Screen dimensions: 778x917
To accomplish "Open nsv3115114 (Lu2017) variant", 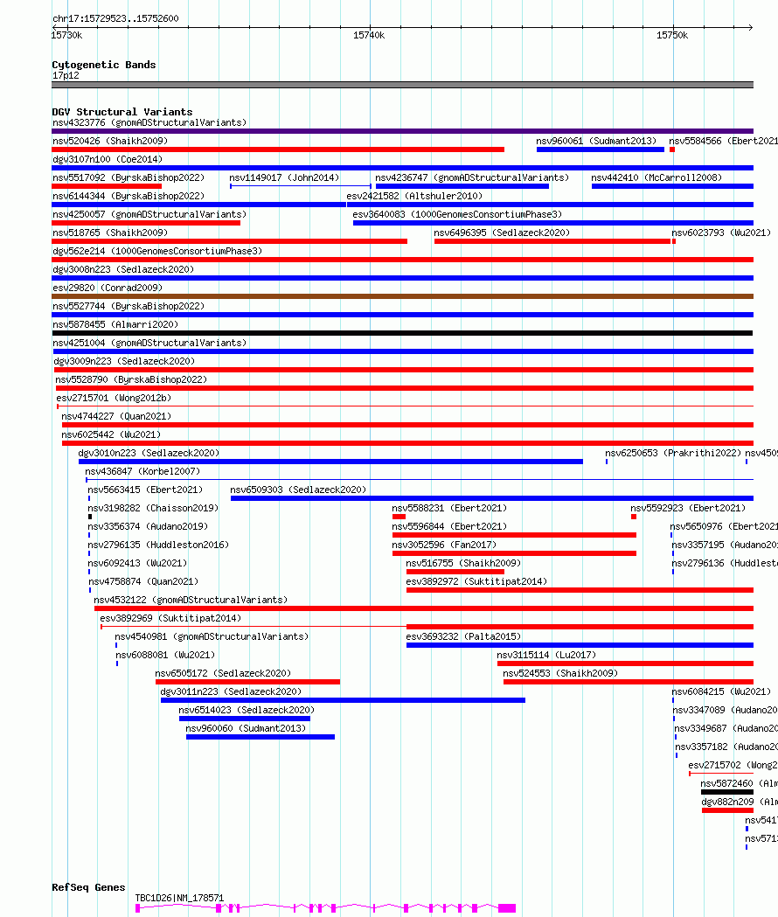I will pos(546,655).
